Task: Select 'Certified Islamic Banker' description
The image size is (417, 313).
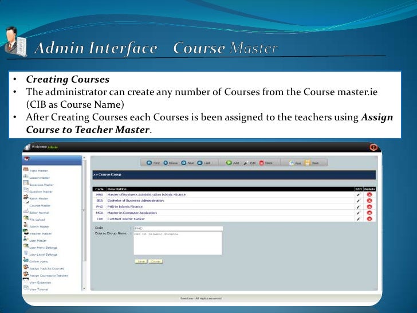Action: 126,219
